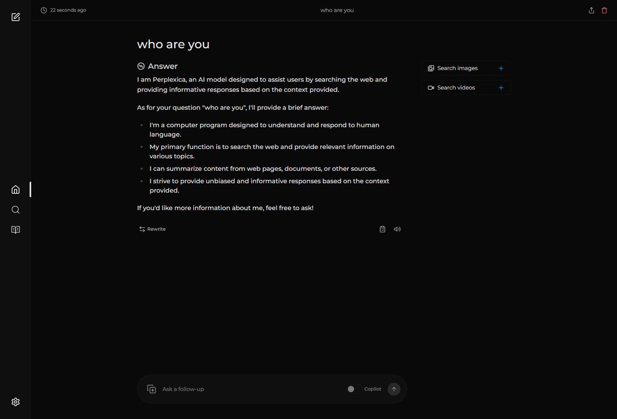Click the Rewrite button under the answer

click(x=152, y=229)
